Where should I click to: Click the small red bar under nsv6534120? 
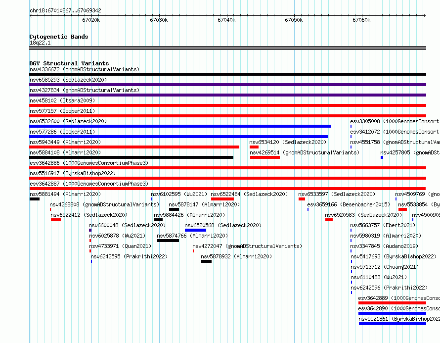coord(254,147)
